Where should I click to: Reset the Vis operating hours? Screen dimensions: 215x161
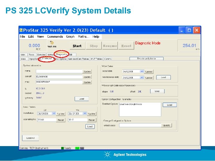point(92,120)
